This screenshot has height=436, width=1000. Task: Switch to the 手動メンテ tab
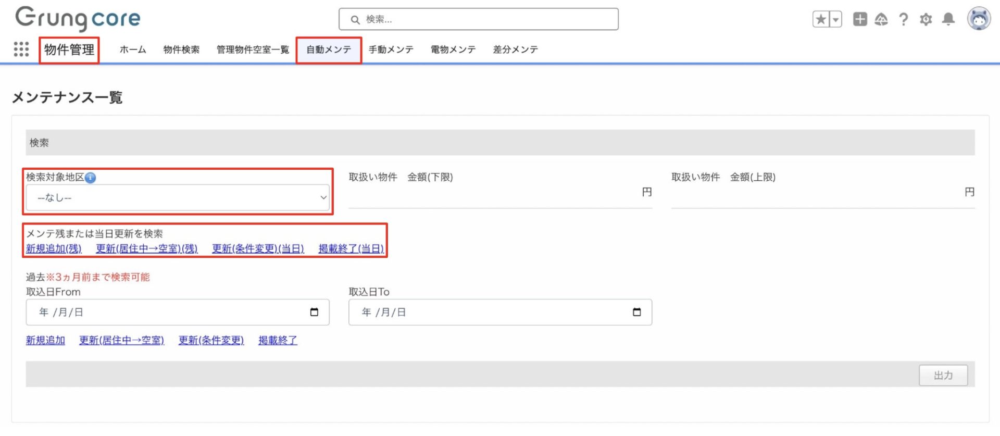pyautogui.click(x=391, y=50)
